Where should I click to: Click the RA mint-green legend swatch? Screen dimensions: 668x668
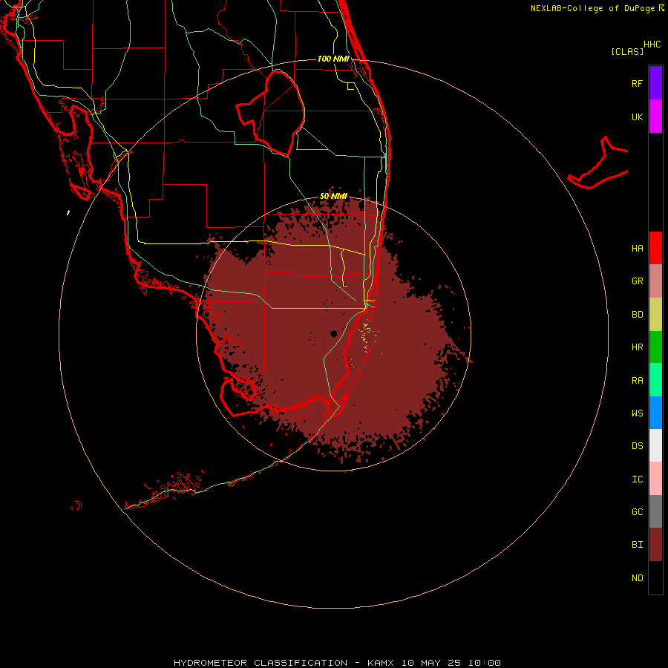tap(655, 380)
